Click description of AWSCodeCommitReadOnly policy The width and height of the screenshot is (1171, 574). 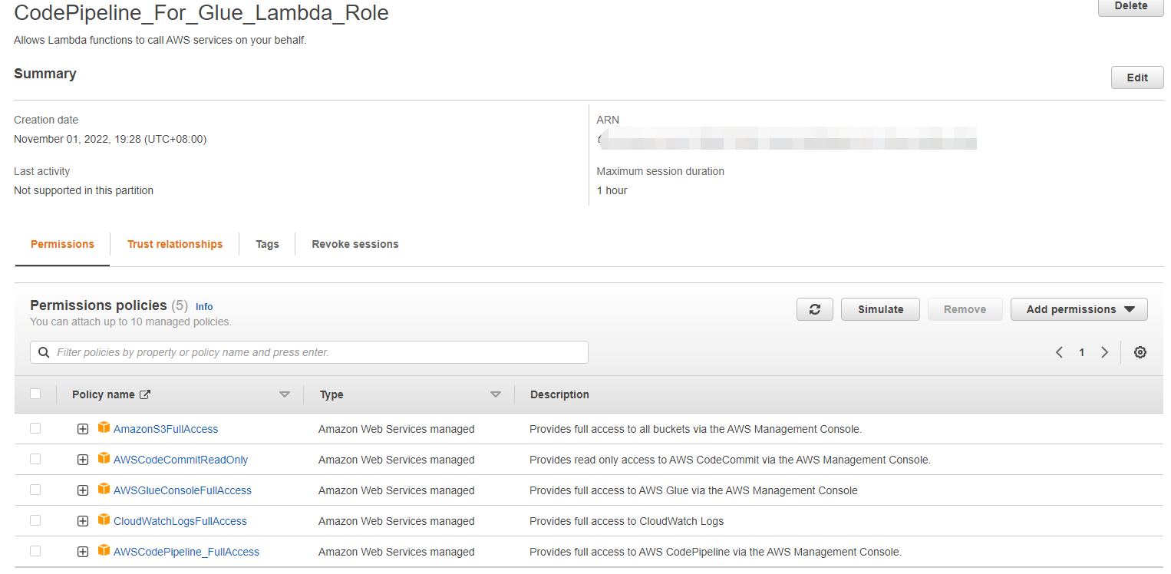(730, 460)
